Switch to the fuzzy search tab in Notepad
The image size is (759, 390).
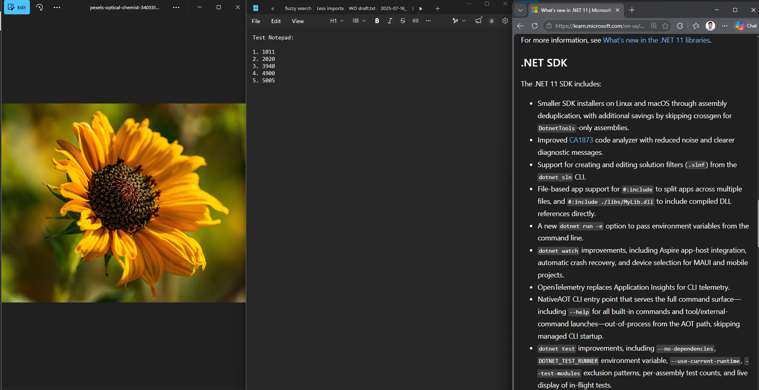[298, 8]
